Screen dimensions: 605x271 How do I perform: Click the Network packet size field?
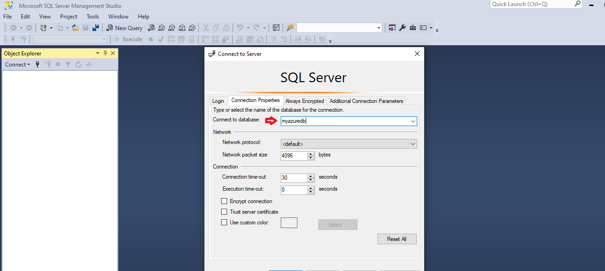pos(294,156)
